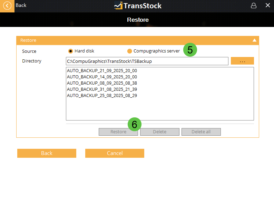Choose the AUTO_BACKUP_08_09_2025_08_38 entry
Image resolution: width=274 pixels, height=203 pixels.
(102, 83)
